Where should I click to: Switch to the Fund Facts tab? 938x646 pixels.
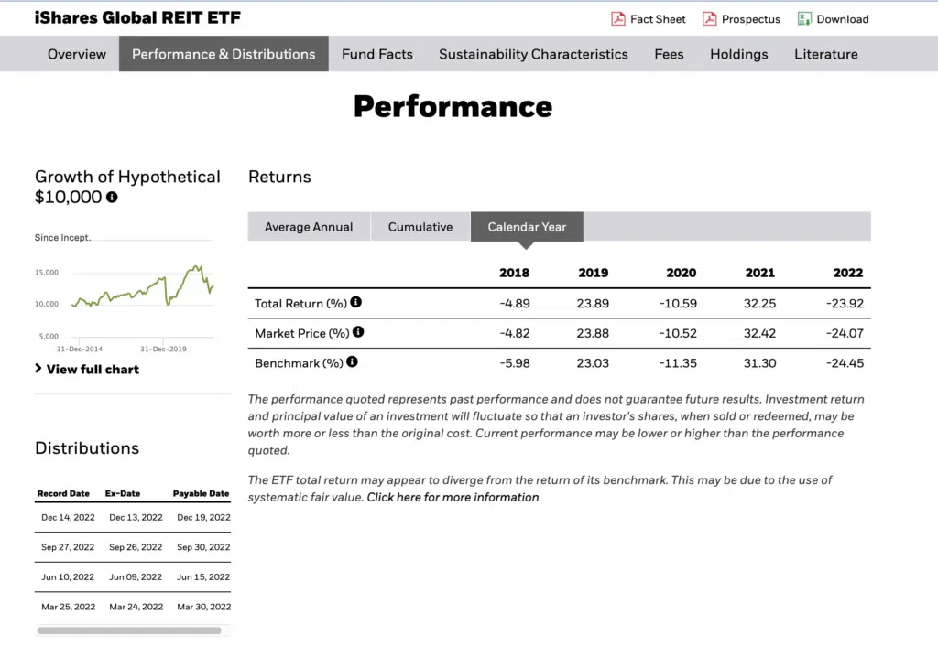[x=377, y=54]
